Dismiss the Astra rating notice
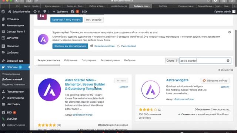This screenshot has width=237, height=133. [x=230, y=32]
